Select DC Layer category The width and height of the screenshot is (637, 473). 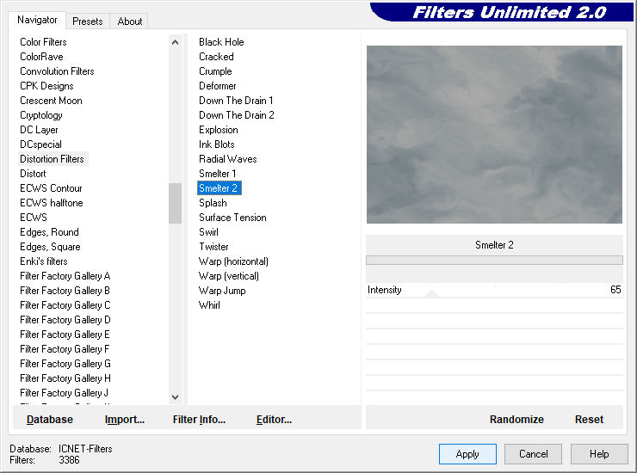tap(39, 130)
